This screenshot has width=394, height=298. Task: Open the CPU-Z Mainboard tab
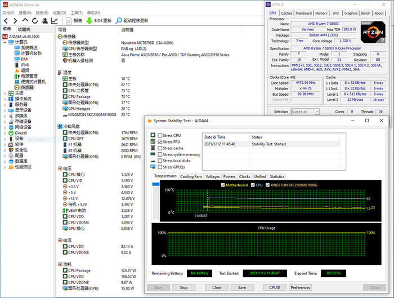click(x=303, y=13)
